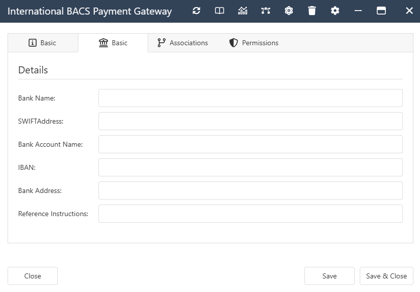Screen dimensions: 420x292
Task: Focus the Reference Instructions field
Action: click(250, 214)
